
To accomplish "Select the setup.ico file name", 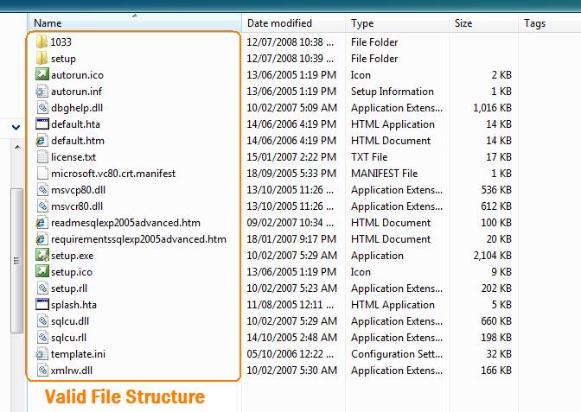I will pos(72,272).
